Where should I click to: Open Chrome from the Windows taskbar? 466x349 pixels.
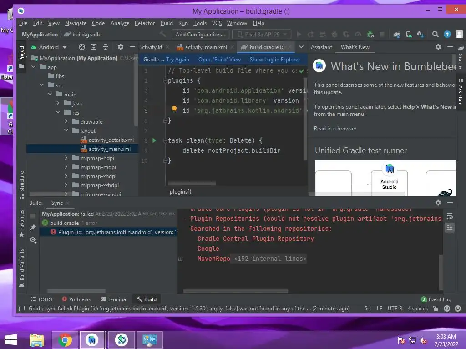click(x=65, y=340)
